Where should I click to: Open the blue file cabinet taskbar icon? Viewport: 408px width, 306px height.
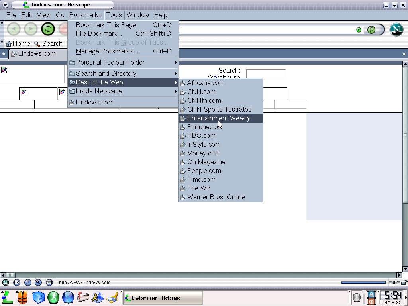(38, 298)
